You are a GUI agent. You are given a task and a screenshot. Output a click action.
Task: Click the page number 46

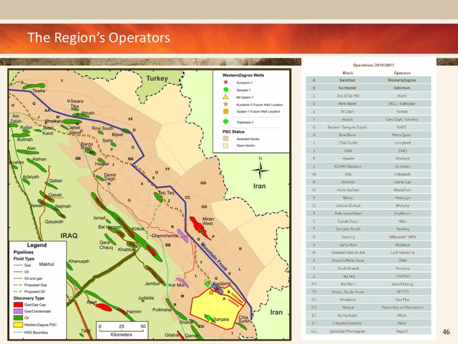pos(446,332)
